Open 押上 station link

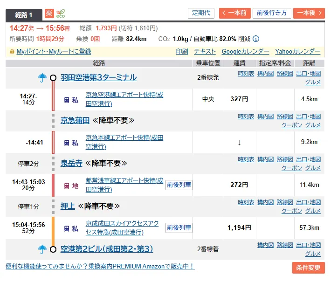(68, 206)
